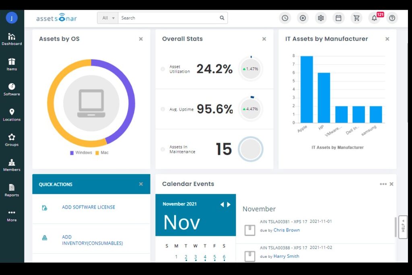Click the Apple bar in manufacturer chart

point(307,89)
